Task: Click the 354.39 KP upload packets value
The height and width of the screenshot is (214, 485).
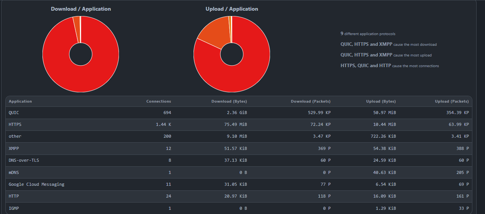Action: click(457, 113)
